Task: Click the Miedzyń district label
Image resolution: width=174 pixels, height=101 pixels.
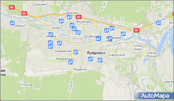Action: click(20, 26)
